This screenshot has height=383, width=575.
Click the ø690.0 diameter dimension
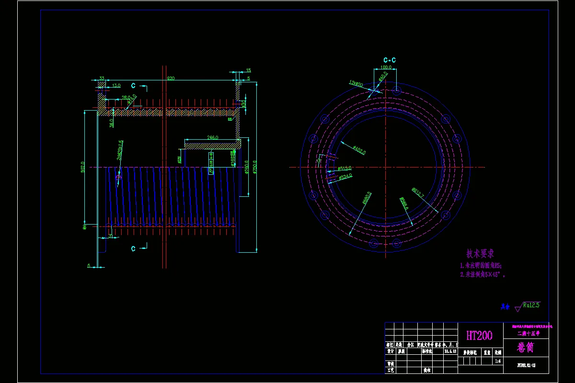point(367,199)
